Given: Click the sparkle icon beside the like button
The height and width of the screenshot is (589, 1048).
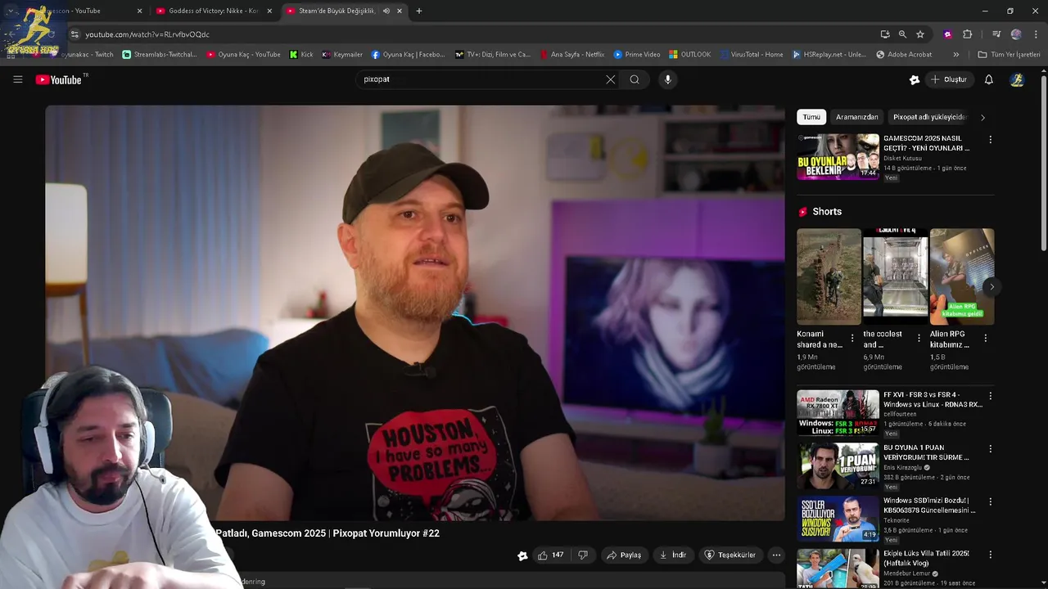Looking at the screenshot, I should pos(522,555).
